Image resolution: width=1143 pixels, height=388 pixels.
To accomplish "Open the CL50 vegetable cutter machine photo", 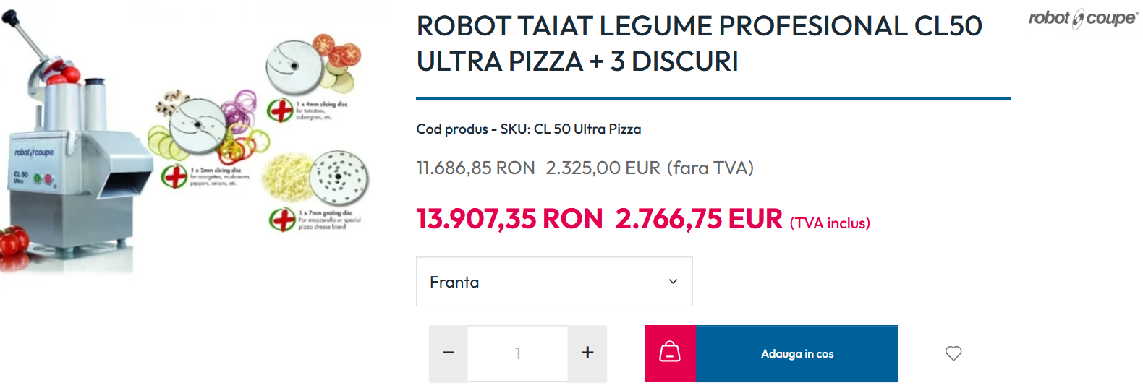I will pyautogui.click(x=76, y=145).
